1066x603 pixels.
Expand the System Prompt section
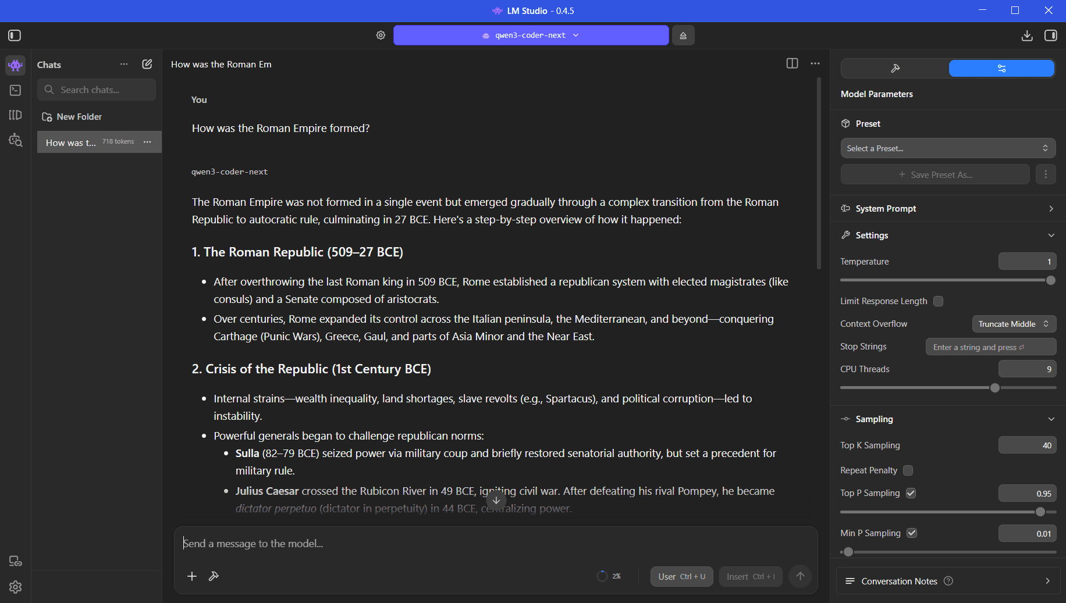coord(947,209)
